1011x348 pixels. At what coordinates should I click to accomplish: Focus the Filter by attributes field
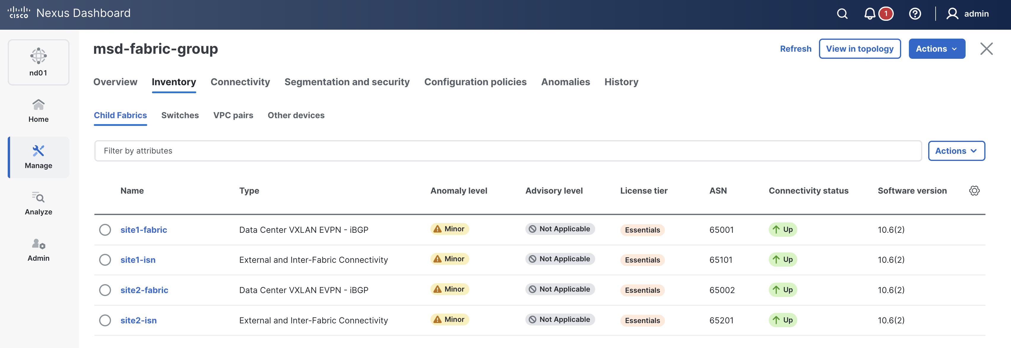(x=508, y=151)
